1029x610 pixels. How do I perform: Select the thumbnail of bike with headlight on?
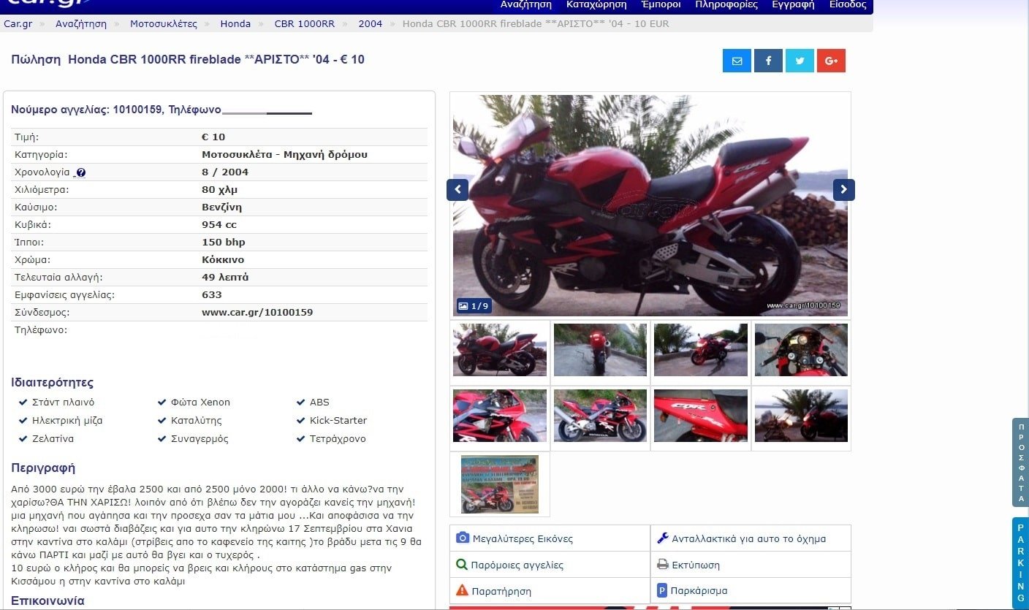pyautogui.click(x=701, y=350)
